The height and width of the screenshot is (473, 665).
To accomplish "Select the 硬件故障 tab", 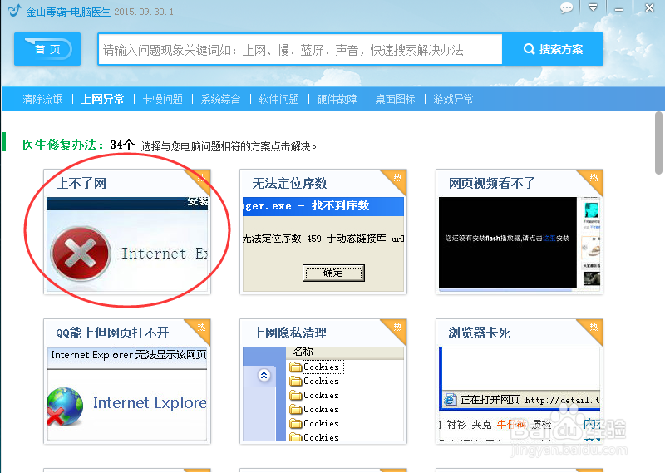I will point(337,99).
